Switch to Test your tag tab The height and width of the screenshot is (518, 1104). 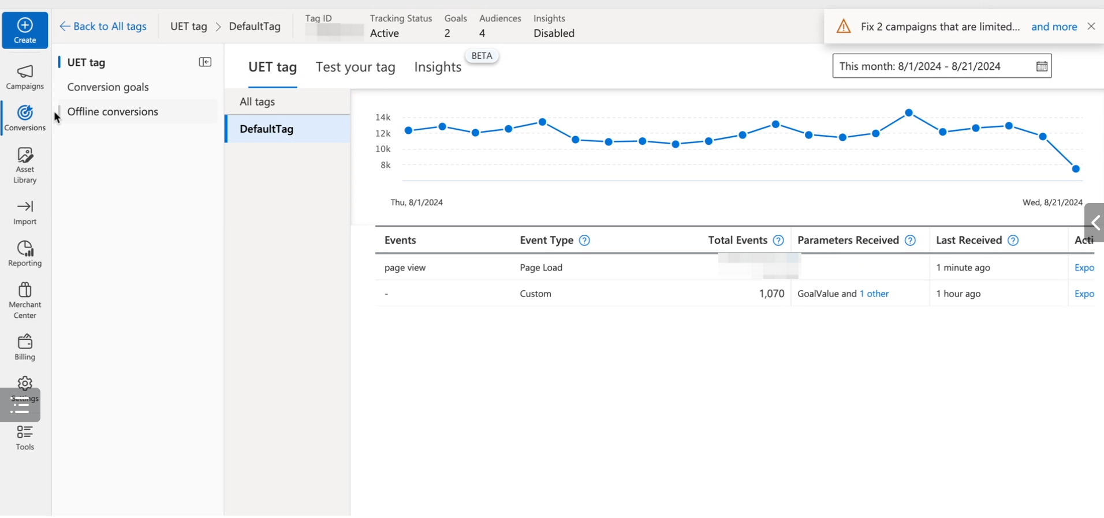(x=355, y=67)
